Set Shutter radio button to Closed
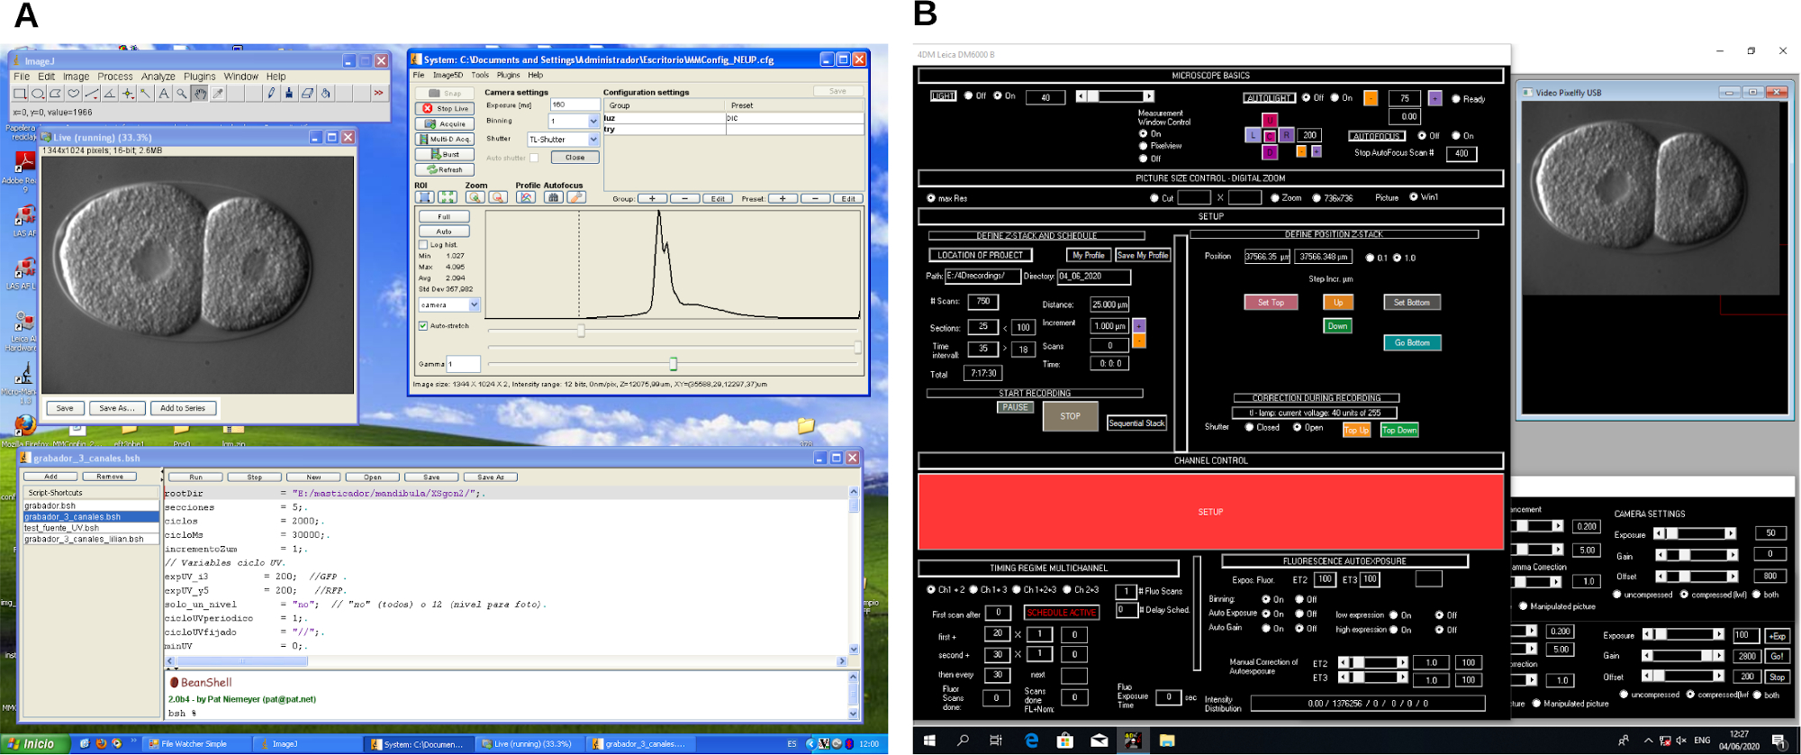 pos(1250,428)
